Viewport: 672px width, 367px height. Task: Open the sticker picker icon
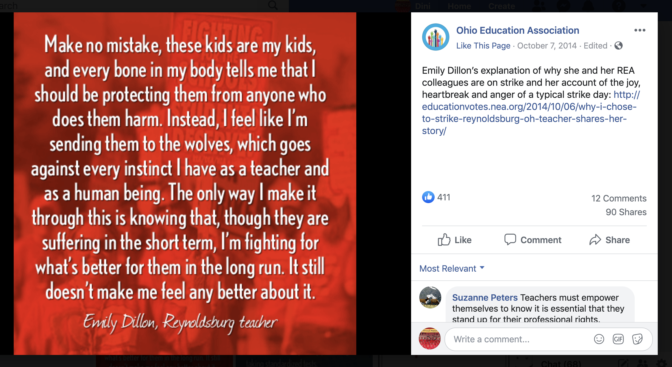(637, 339)
